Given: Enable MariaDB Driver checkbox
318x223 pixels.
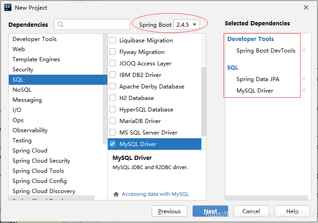Looking at the screenshot, I should 112,121.
